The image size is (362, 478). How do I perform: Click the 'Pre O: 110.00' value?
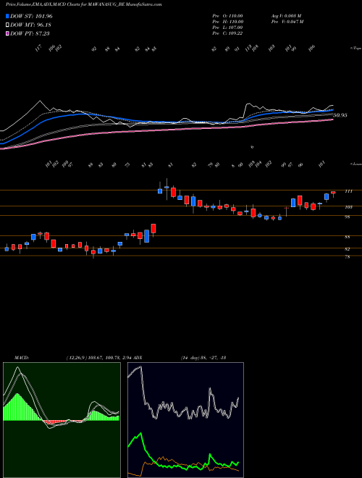(227, 16)
